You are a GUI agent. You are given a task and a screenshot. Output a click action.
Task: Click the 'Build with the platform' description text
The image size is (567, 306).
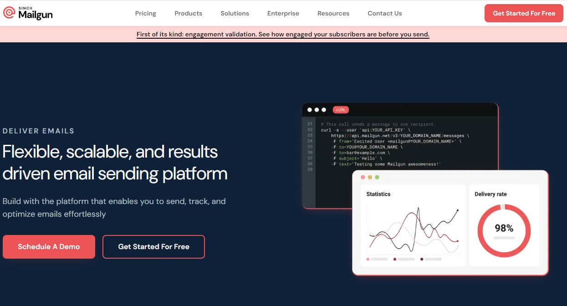click(x=114, y=208)
